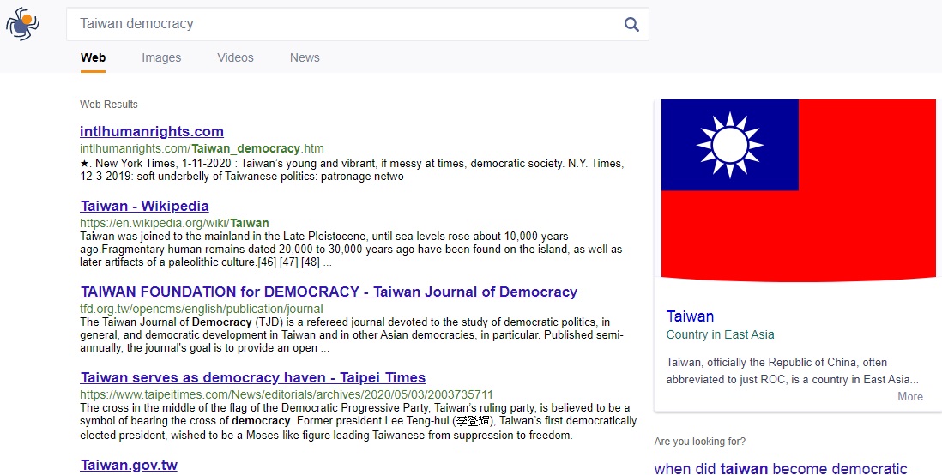The height and width of the screenshot is (475, 942).
Task: Open the Taipei Times democracy haven article
Action: [253, 377]
